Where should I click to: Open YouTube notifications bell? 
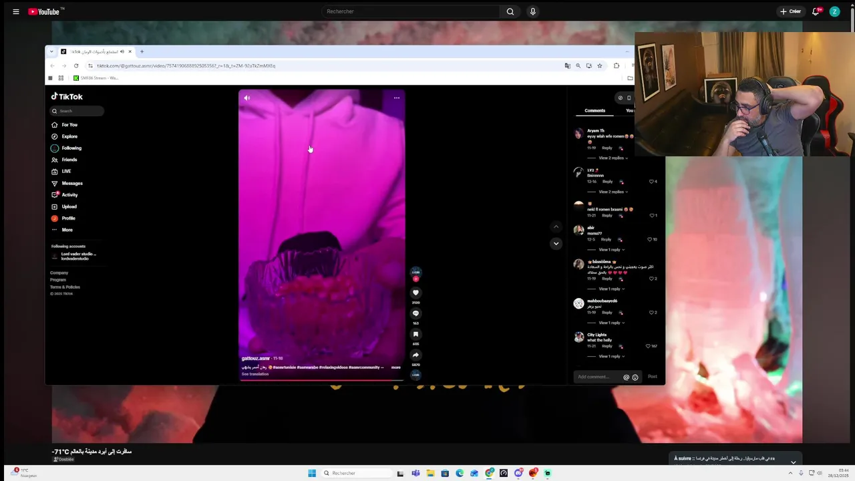coord(816,11)
